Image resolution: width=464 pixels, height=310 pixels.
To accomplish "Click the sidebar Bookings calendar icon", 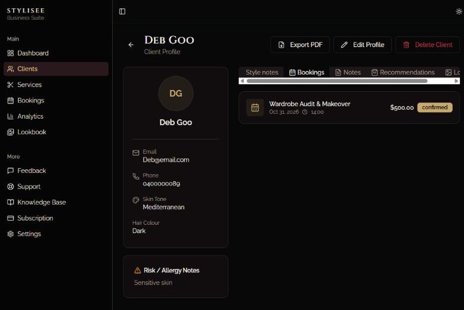I will pos(10,100).
